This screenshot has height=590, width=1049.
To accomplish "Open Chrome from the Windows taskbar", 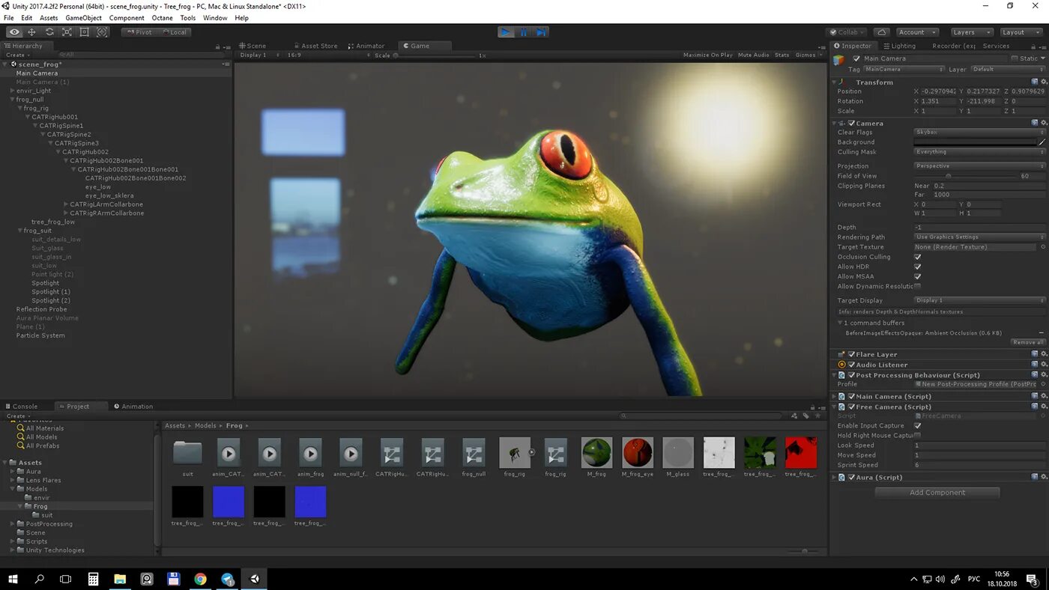I will 200,579.
